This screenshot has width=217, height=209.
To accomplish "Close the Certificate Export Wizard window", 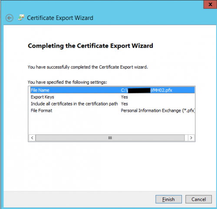I will [210, 4].
